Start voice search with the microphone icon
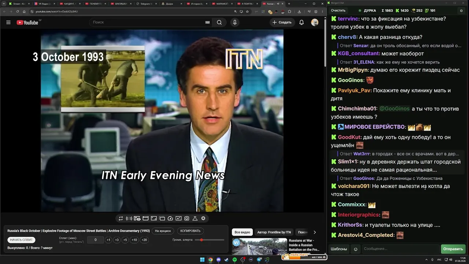This screenshot has width=469, height=264. pos(235,22)
